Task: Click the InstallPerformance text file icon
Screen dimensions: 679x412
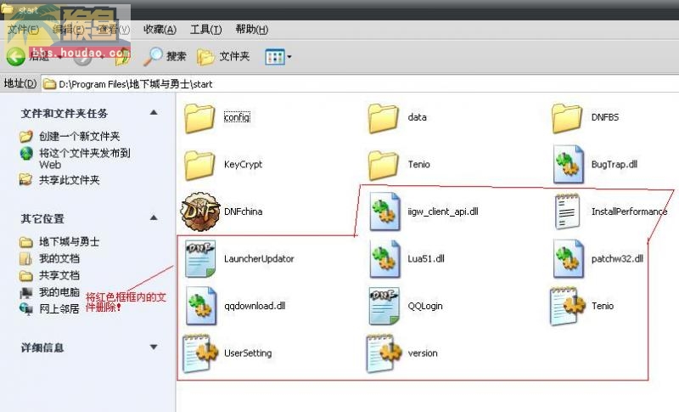Action: 568,212
